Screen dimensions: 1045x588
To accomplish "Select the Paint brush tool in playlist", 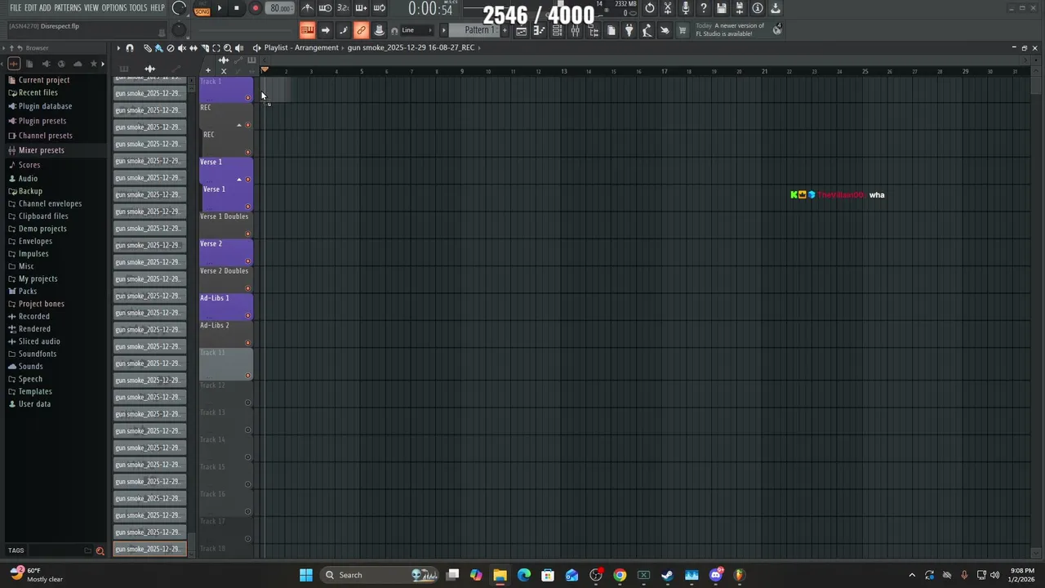I will (159, 48).
